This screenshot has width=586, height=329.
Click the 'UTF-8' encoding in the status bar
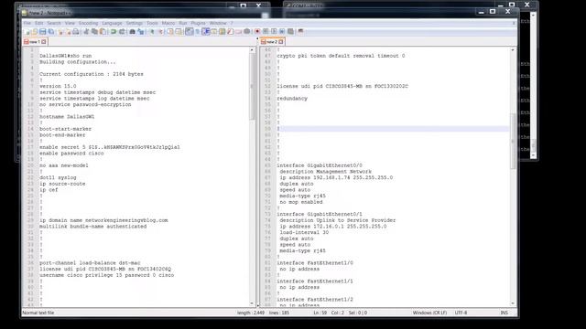tap(461, 313)
